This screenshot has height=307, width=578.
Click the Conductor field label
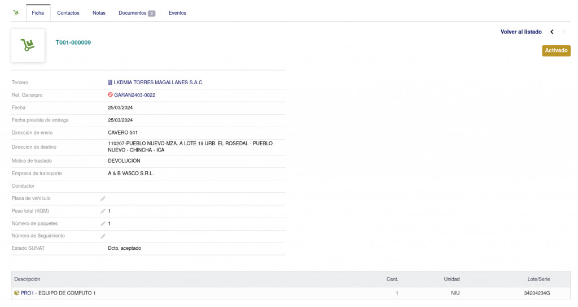pyautogui.click(x=23, y=186)
